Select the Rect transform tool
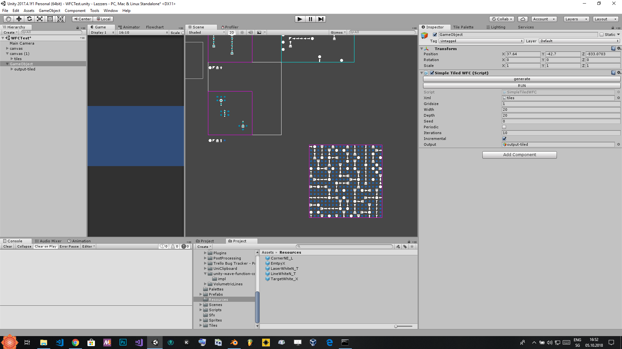The height and width of the screenshot is (349, 622). 50,19
